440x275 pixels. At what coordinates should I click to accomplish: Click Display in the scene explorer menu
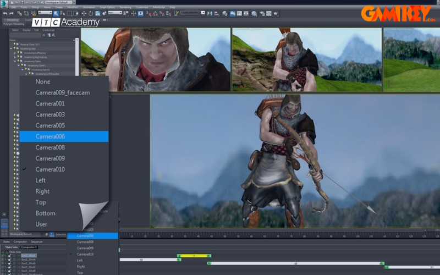26,30
